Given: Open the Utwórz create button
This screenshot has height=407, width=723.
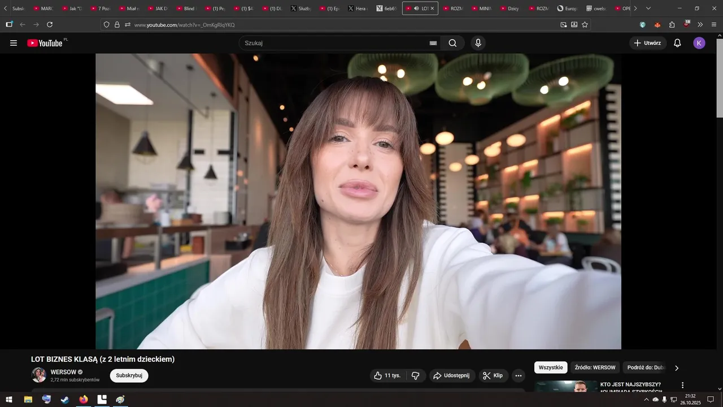Looking at the screenshot, I should pos(648,43).
